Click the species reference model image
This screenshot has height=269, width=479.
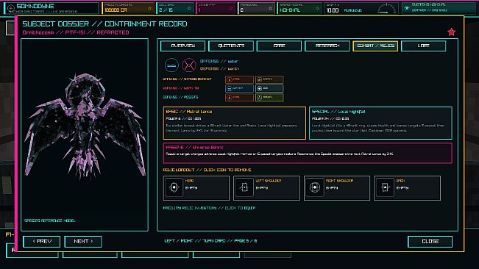coord(85,126)
